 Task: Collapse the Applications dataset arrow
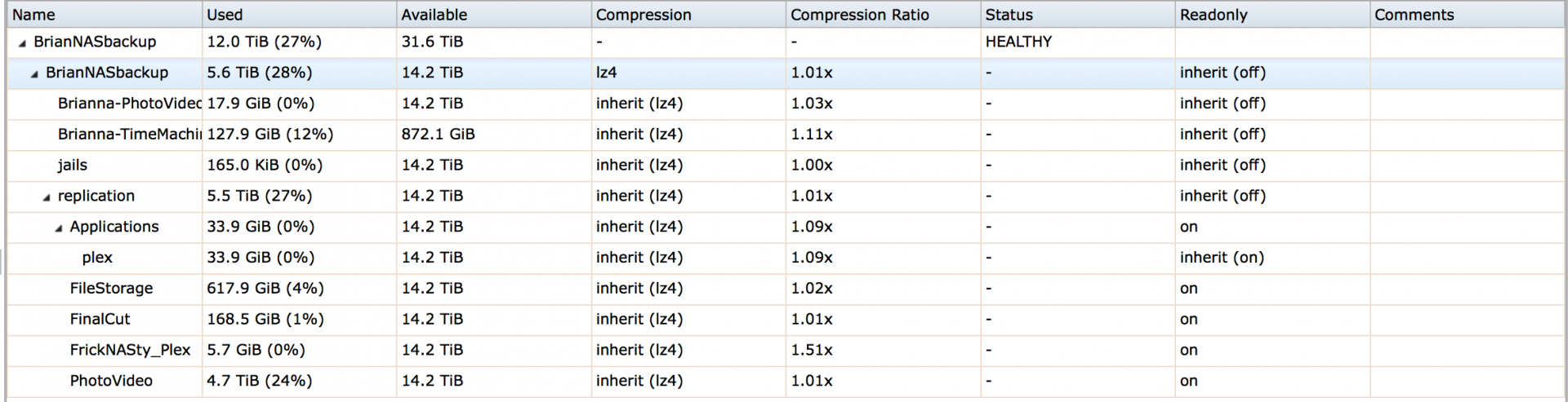click(59, 228)
